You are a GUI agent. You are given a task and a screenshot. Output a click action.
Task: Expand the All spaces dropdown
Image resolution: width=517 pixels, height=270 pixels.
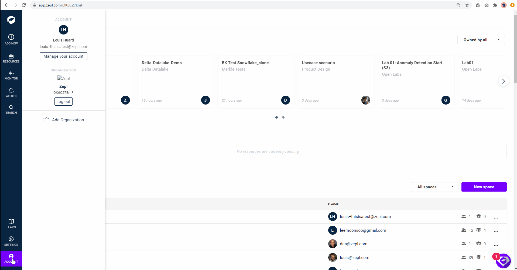[x=434, y=187]
